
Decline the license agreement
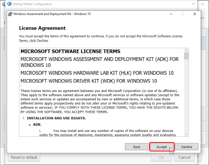coord(186,147)
